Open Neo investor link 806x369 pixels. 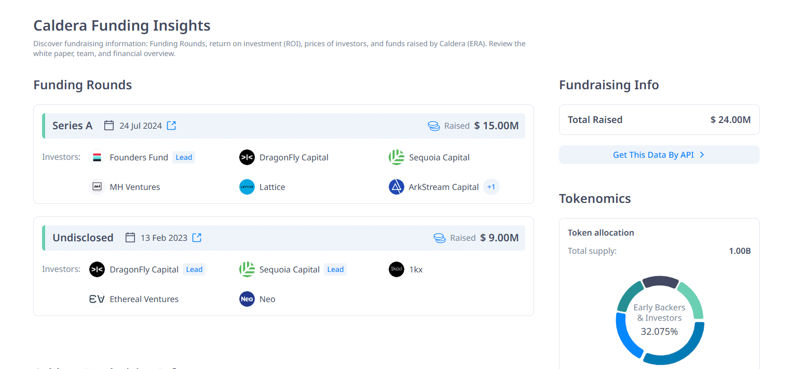267,299
